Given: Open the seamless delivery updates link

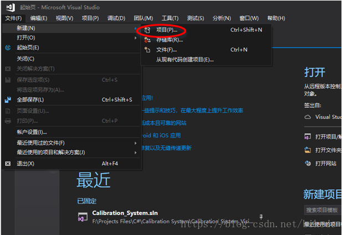Looking at the screenshot, I should (x=167, y=148).
